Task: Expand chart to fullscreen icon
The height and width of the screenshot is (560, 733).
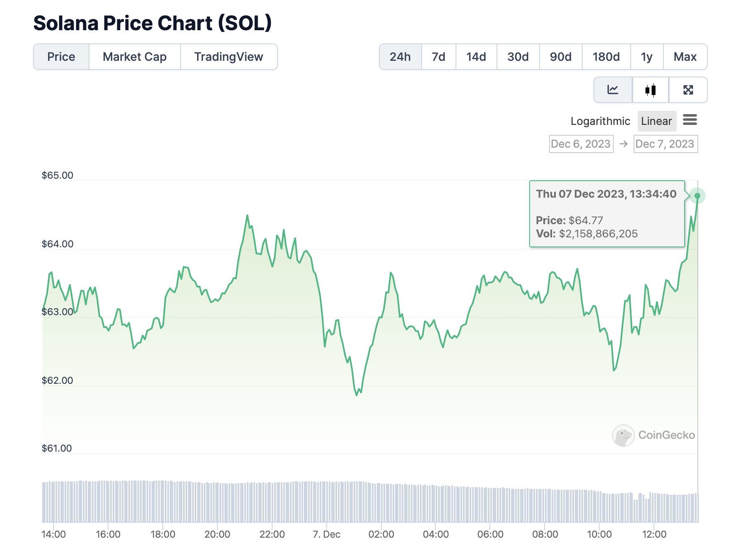Action: [688, 90]
